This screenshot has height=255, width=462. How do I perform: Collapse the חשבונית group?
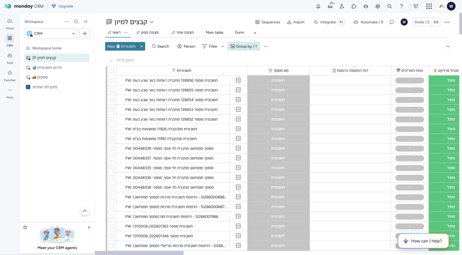tap(111, 60)
